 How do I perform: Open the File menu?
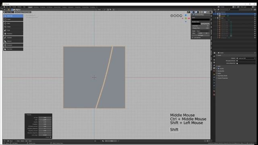(x=7, y=7)
